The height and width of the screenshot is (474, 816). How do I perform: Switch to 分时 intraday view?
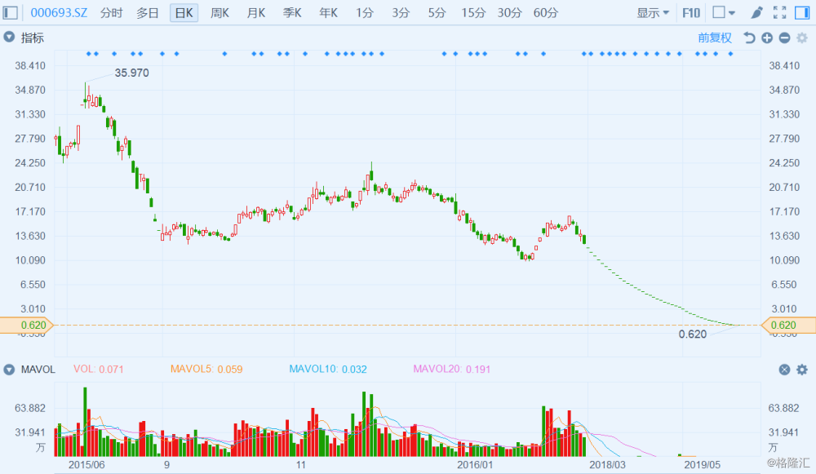(111, 12)
